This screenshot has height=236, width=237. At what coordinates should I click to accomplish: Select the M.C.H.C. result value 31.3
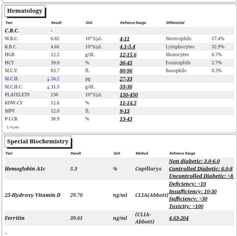55,87
